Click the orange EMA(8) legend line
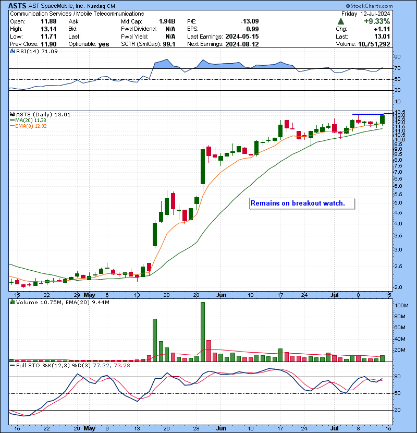This screenshot has width=417, height=433. point(12,126)
